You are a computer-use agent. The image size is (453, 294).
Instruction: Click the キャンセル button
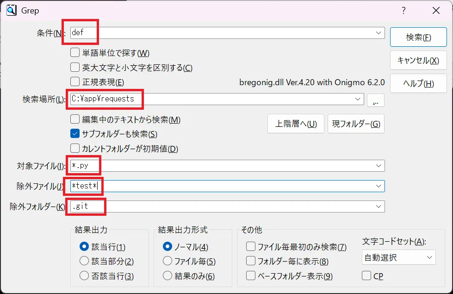click(418, 60)
